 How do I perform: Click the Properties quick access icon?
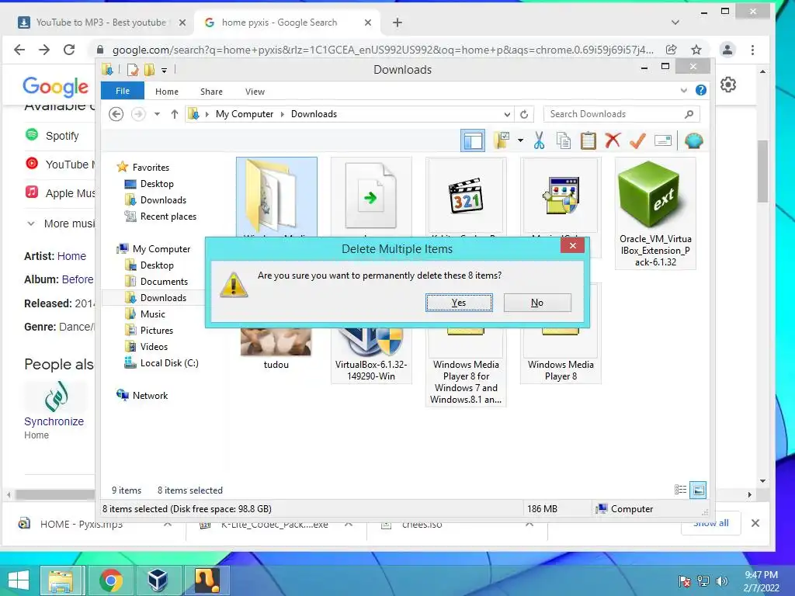point(133,70)
